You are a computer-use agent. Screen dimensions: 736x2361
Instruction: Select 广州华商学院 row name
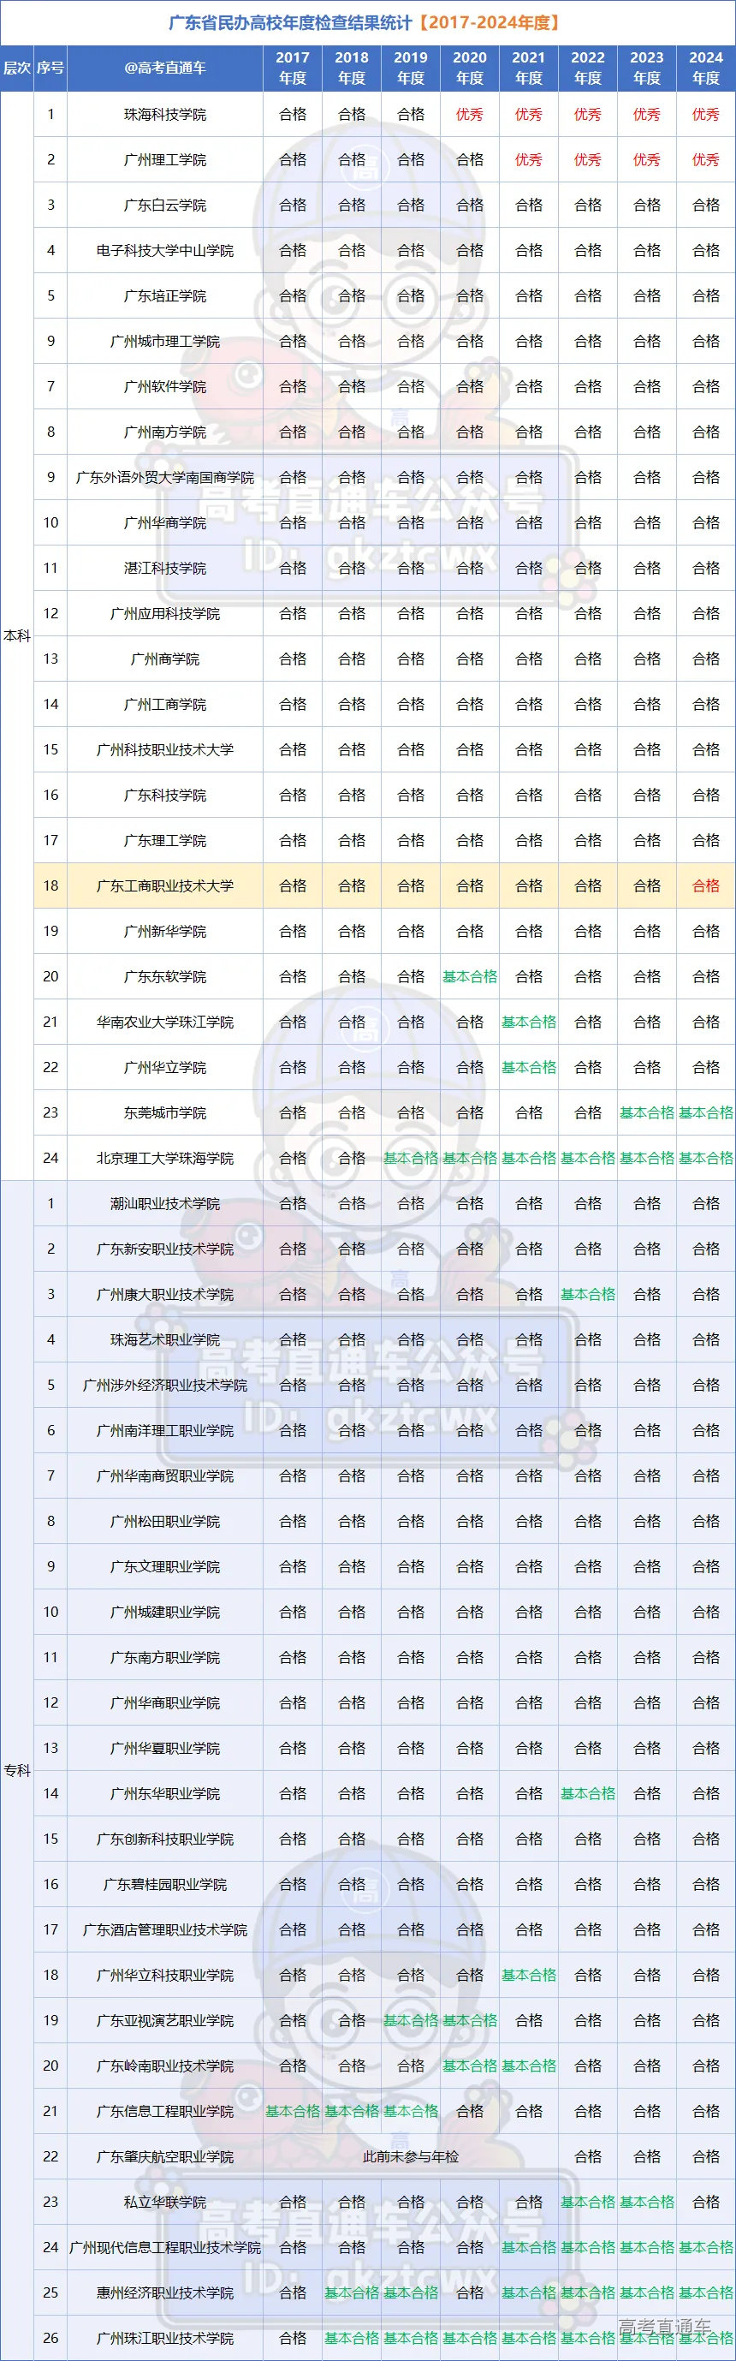pos(165,522)
